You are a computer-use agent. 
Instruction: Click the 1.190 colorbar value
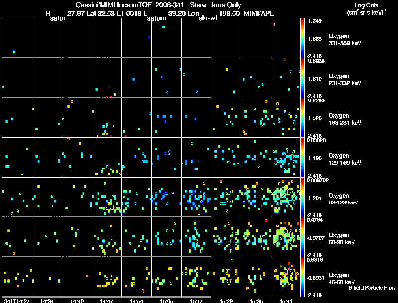click(315, 158)
